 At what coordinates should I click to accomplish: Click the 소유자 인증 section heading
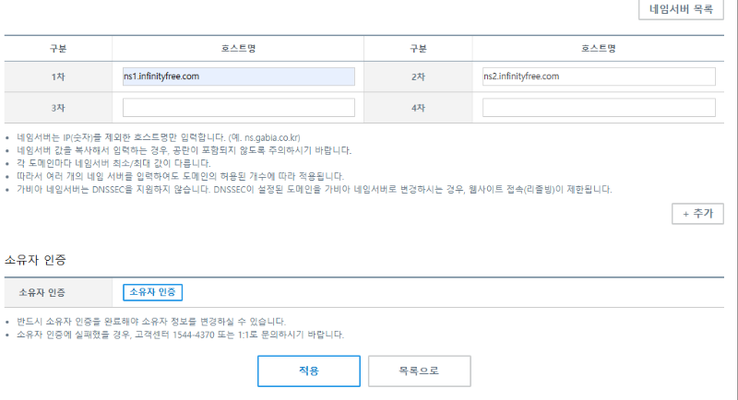coord(35,260)
